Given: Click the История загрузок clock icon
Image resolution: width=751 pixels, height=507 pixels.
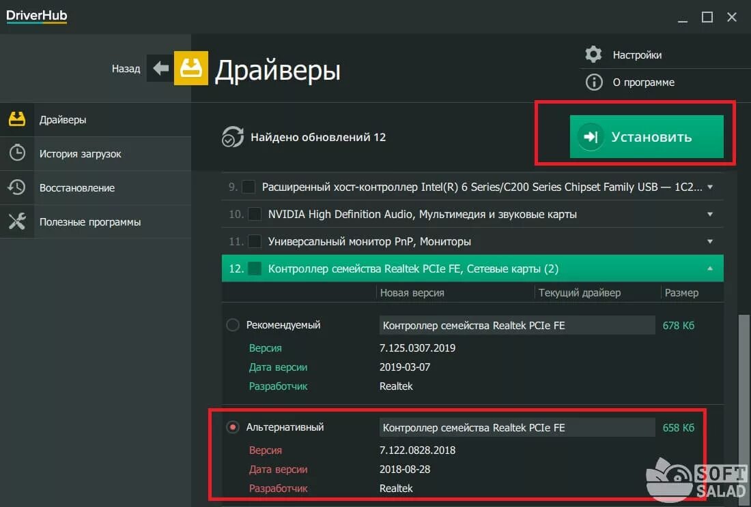Looking at the screenshot, I should coord(17,153).
